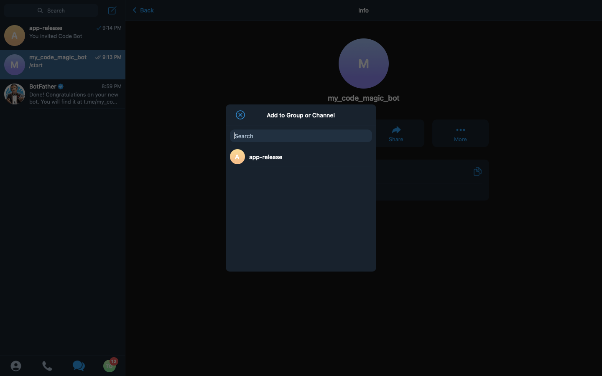This screenshot has height=376, width=602.
Task: Open Settings tab with notification badge
Action: coord(110,365)
